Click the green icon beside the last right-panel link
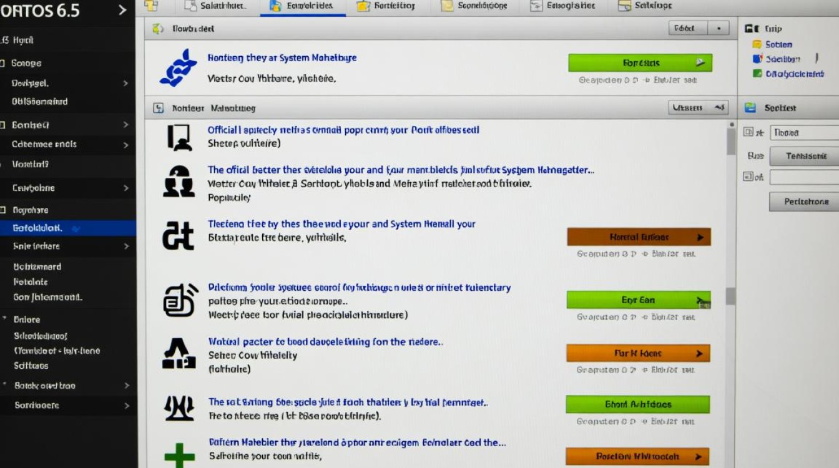Screen dimensions: 839x468 [757, 74]
